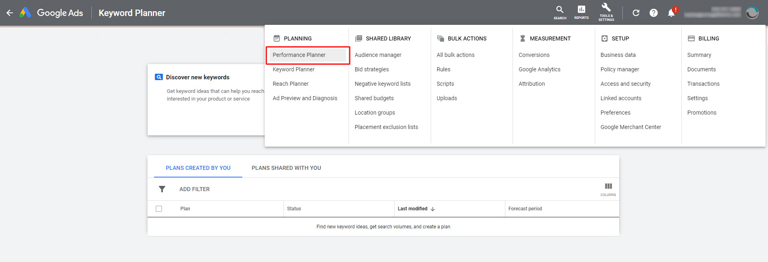Click the Discover new keywords card title
Screen dimensions: 768x262
[x=198, y=77]
